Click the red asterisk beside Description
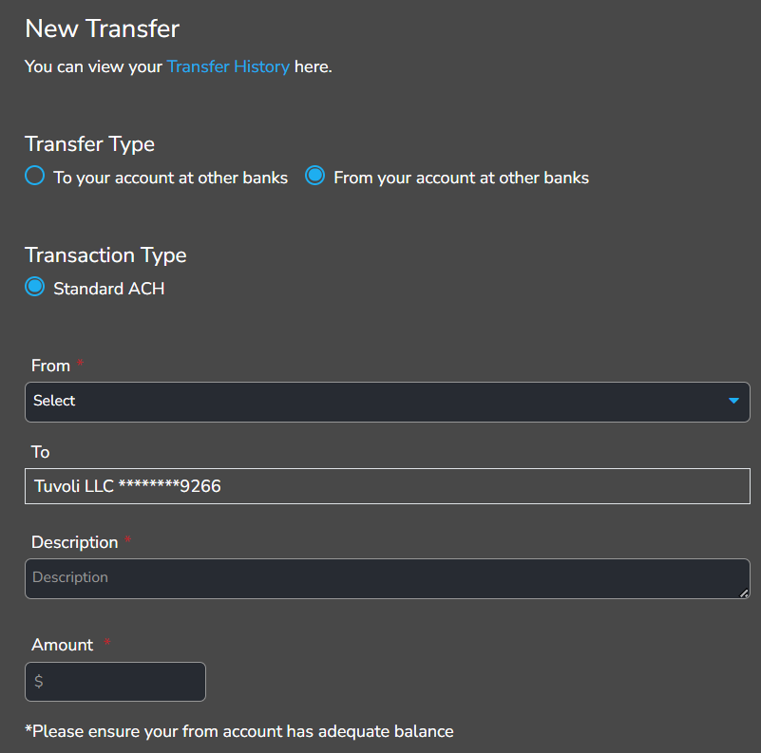Image resolution: width=761 pixels, height=753 pixels. (x=128, y=542)
